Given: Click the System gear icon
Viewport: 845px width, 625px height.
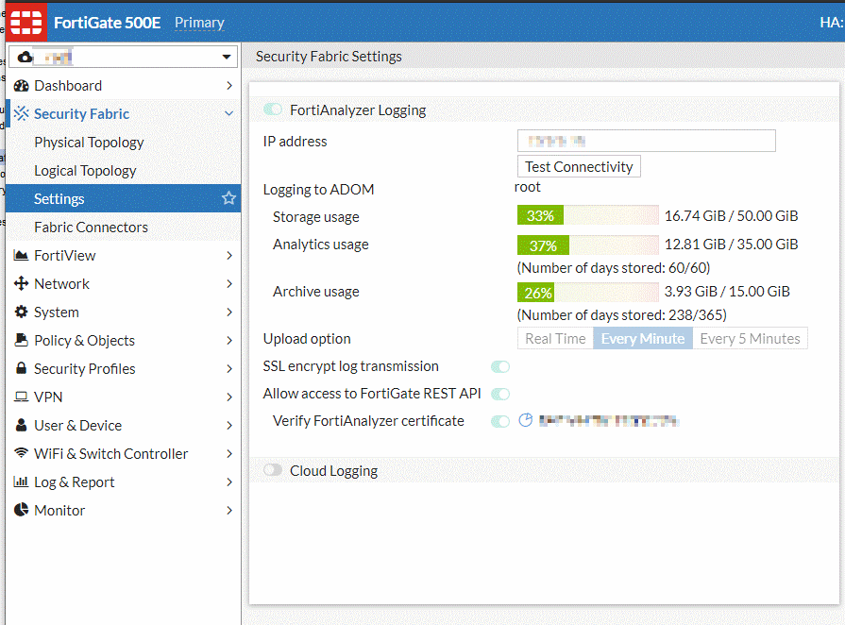Looking at the screenshot, I should (x=21, y=312).
